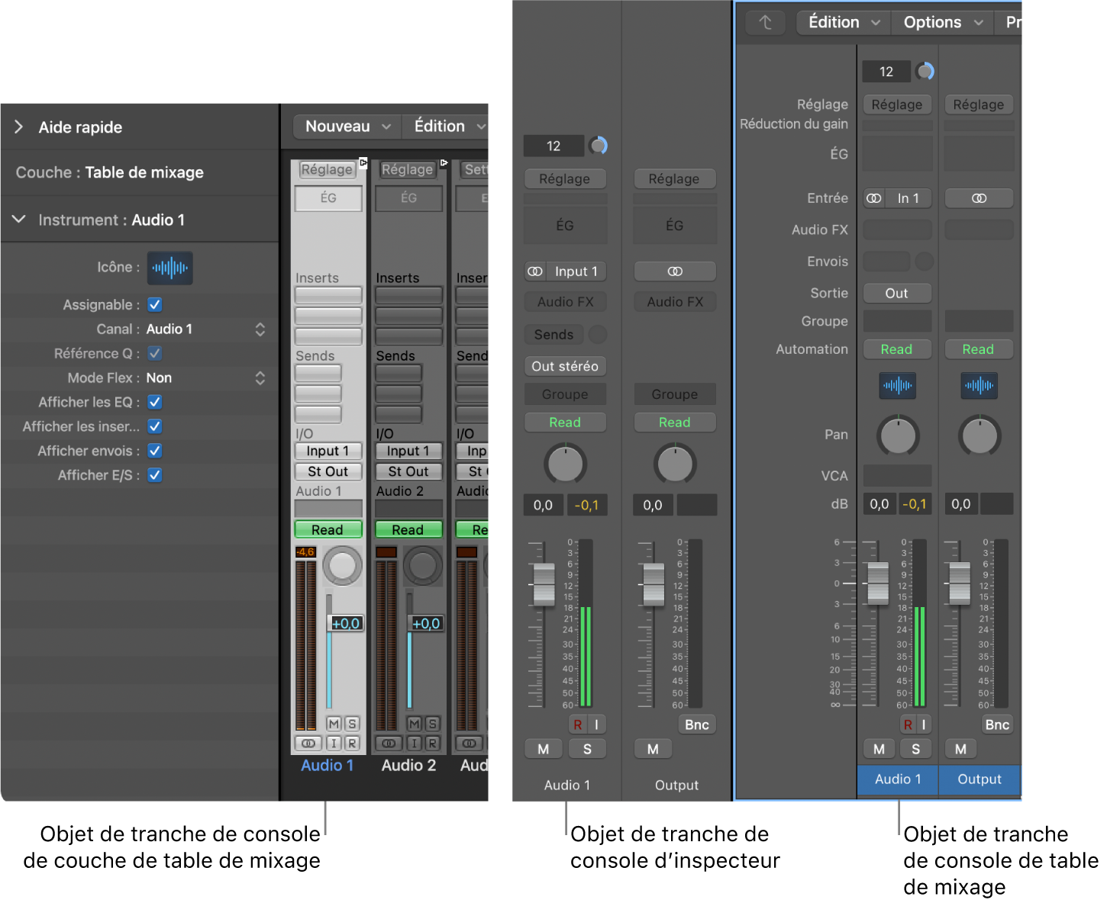Click the pan knob on inspector Output strip
Image resolution: width=1107 pixels, height=903 pixels.
(675, 464)
